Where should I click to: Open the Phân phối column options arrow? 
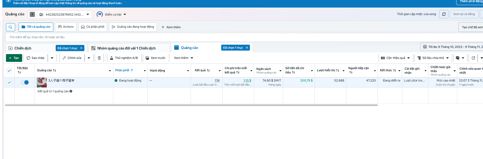(145, 71)
